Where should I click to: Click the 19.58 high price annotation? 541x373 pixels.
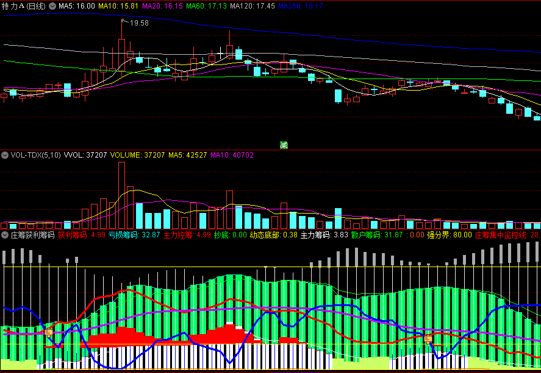139,23
